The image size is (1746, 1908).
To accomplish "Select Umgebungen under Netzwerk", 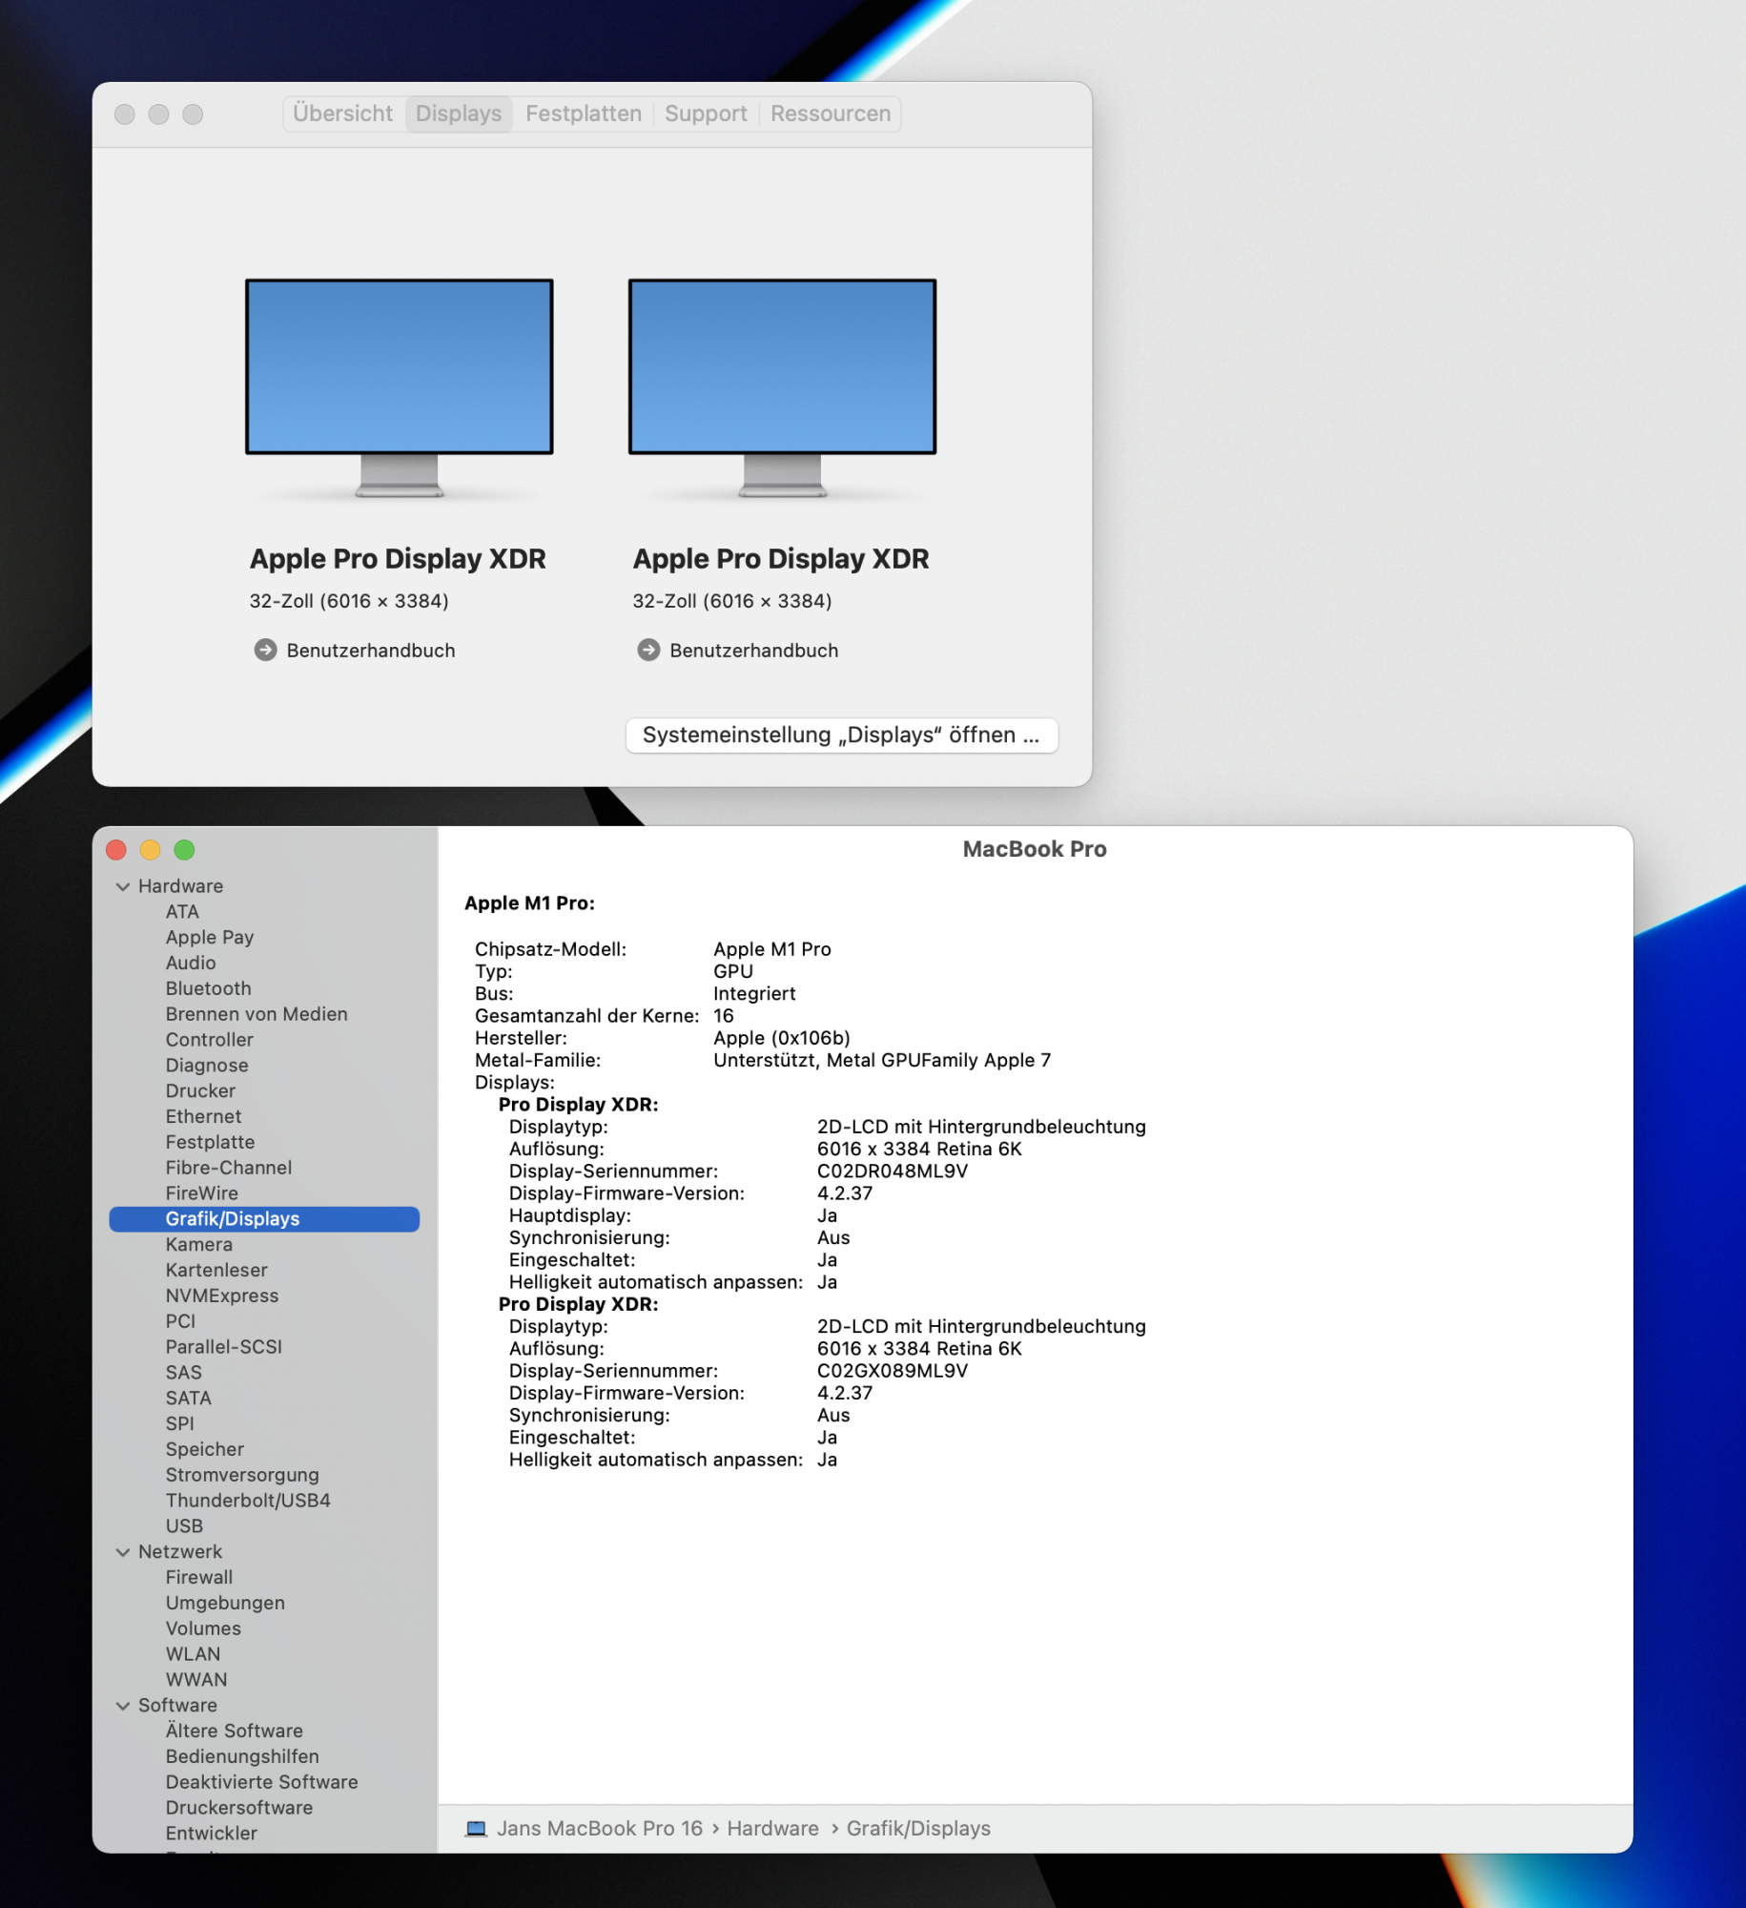I will click(225, 1604).
